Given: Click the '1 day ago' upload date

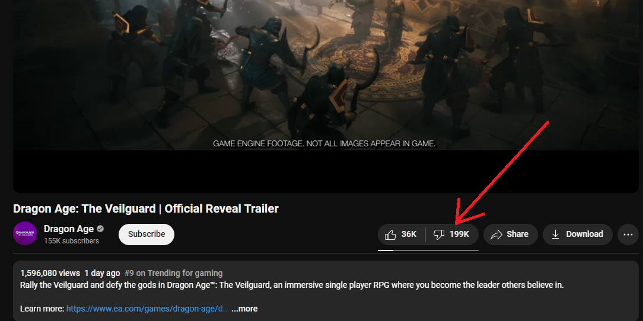Looking at the screenshot, I should coord(102,273).
